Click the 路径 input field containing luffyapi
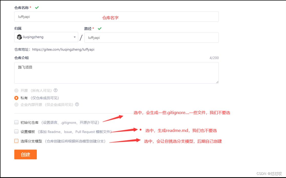 [151, 38]
